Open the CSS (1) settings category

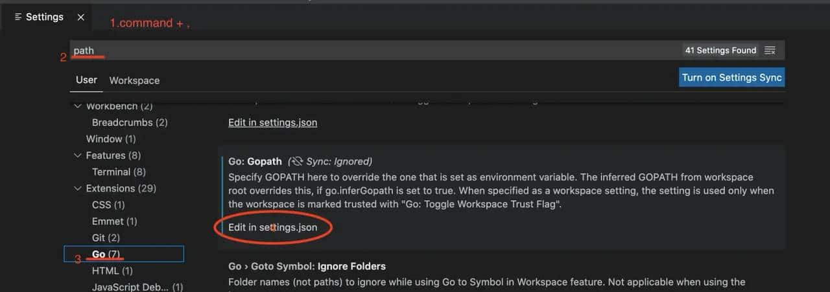108,205
